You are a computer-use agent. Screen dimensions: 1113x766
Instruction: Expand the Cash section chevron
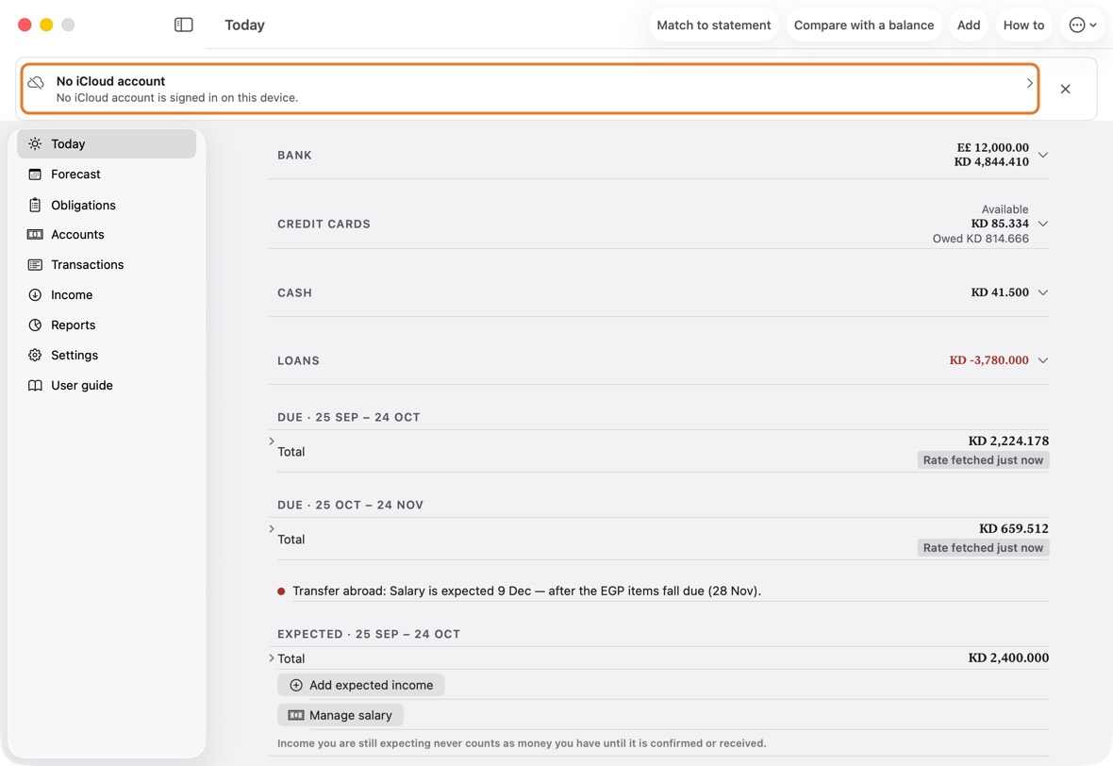click(1042, 292)
